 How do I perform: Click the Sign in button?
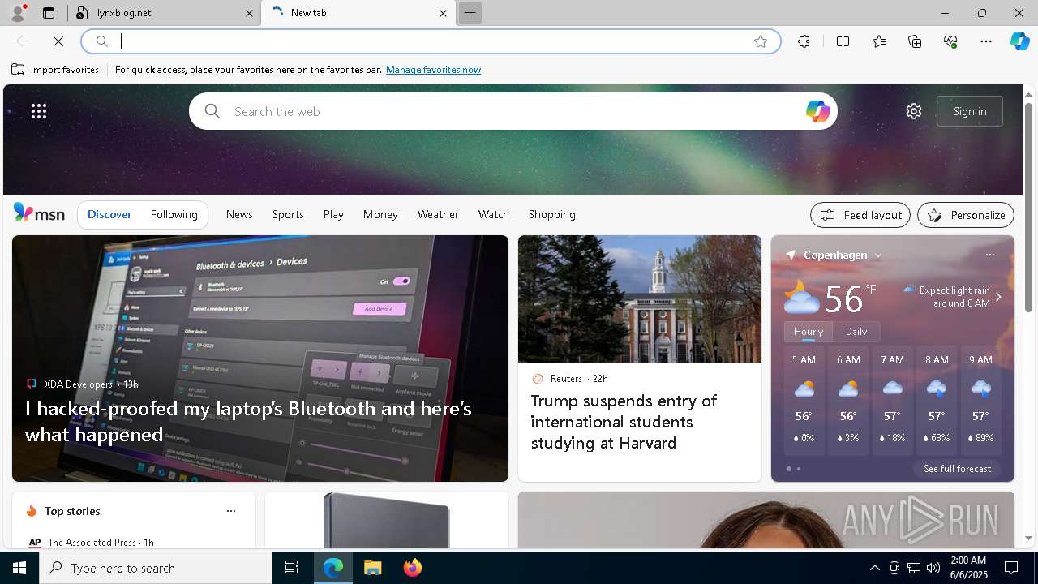point(970,111)
